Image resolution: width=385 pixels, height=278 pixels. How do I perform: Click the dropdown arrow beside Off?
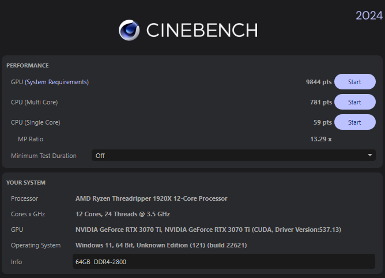click(370, 155)
